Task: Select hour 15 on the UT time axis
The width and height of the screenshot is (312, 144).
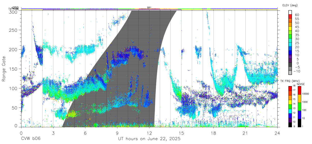Action: tap(181, 133)
